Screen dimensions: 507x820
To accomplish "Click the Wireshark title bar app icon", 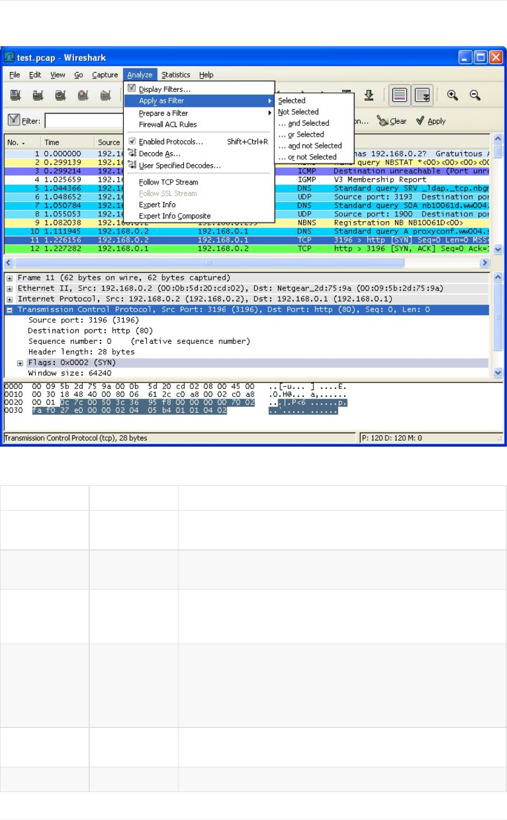I will pos(9,57).
